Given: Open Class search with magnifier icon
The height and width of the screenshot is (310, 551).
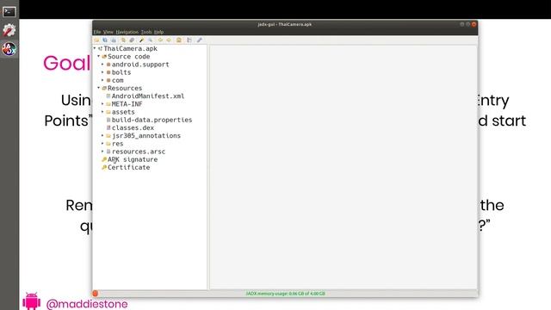Looking at the screenshot, I should pyautogui.click(x=150, y=40).
